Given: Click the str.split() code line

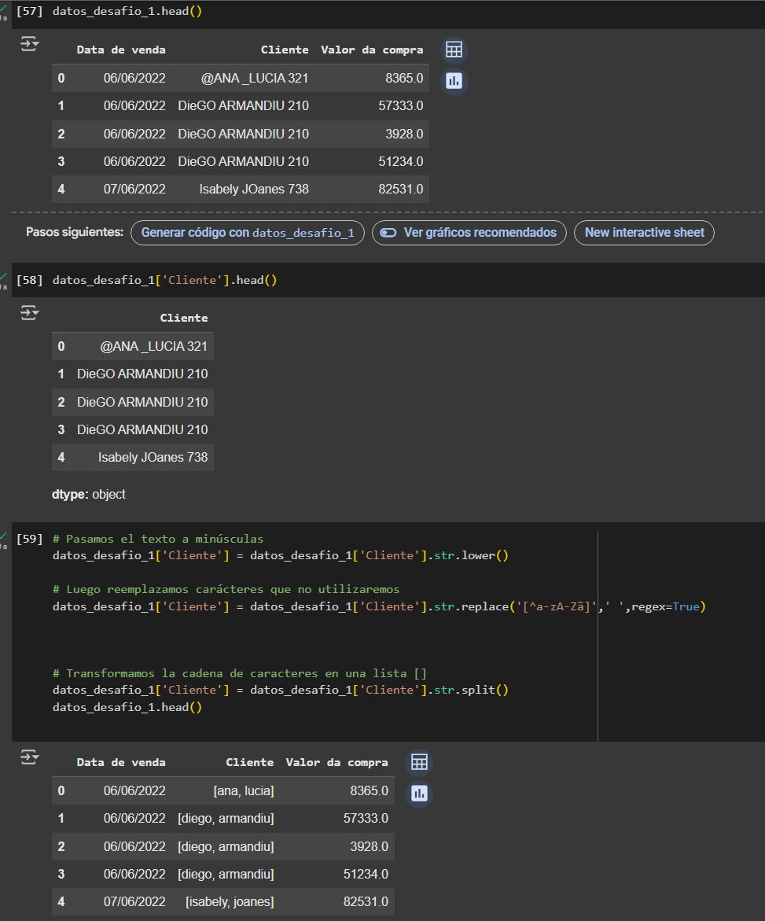Looking at the screenshot, I should 281,690.
